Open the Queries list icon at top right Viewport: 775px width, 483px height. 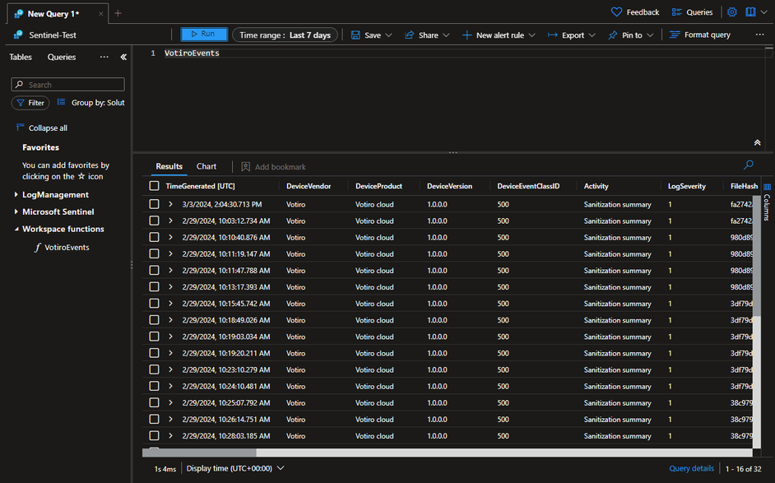[676, 12]
